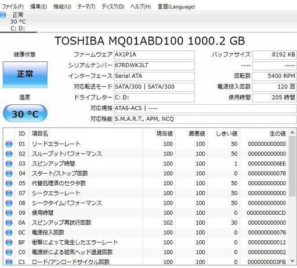Click the standard field ATA8-ACS
Viewport: 297px width, 268px height.
point(205,109)
